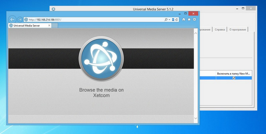Open a new blank browser tab
The width and height of the screenshot is (266, 134).
pyautogui.click(x=55, y=26)
